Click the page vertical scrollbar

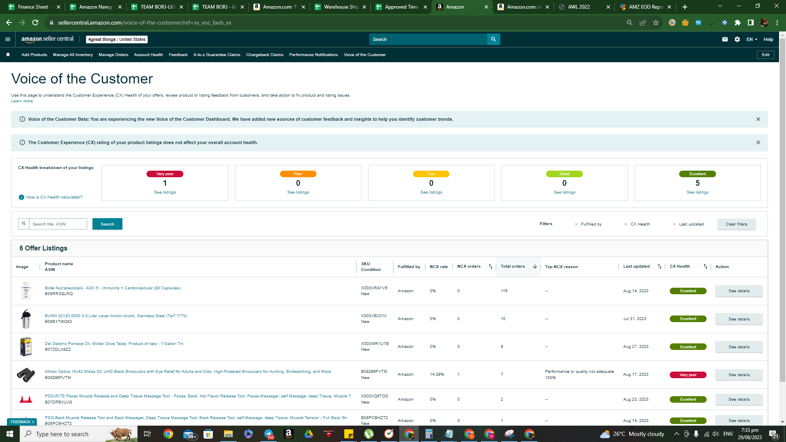(x=782, y=211)
